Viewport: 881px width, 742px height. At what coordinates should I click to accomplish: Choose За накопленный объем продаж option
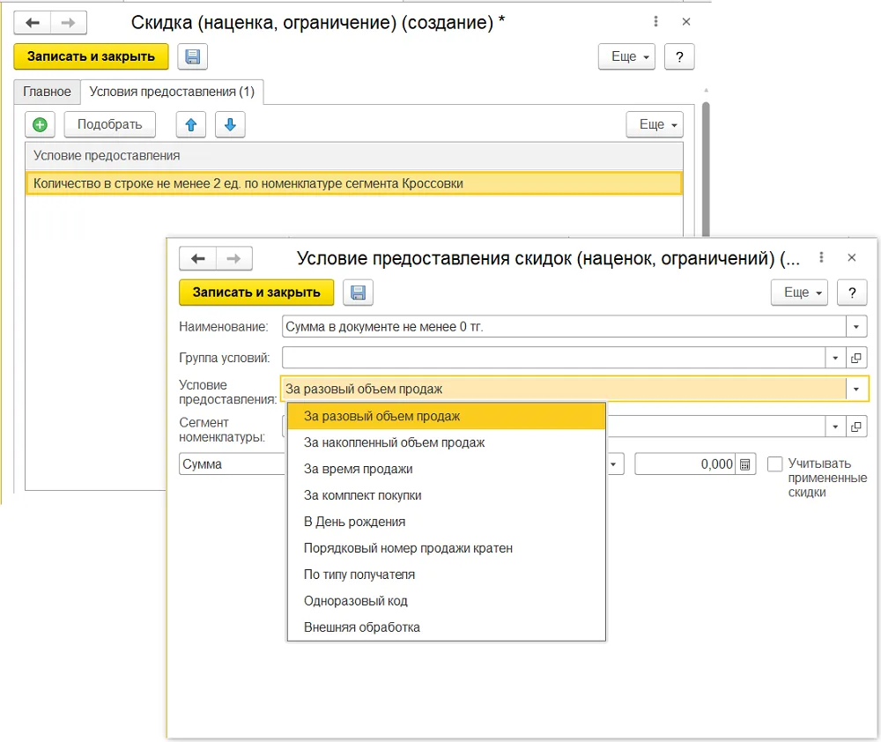click(447, 443)
